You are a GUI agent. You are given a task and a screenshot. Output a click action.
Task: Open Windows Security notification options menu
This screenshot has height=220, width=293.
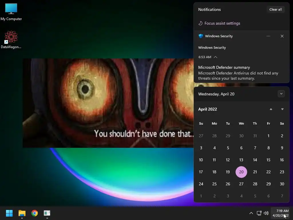pos(268,36)
